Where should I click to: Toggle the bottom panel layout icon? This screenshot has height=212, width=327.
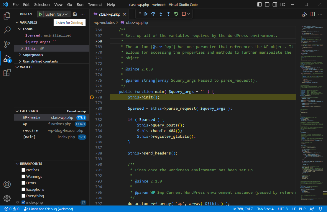click(x=267, y=5)
